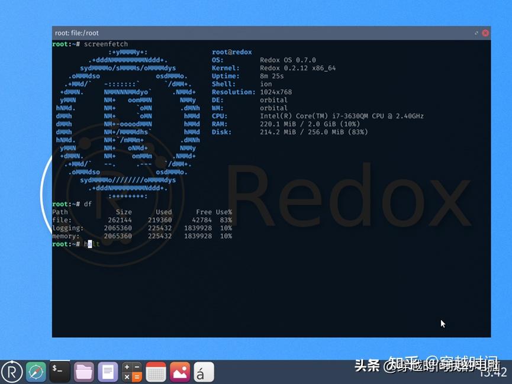
Task: Place the cursor at the halt prompt
Action: 89,244
